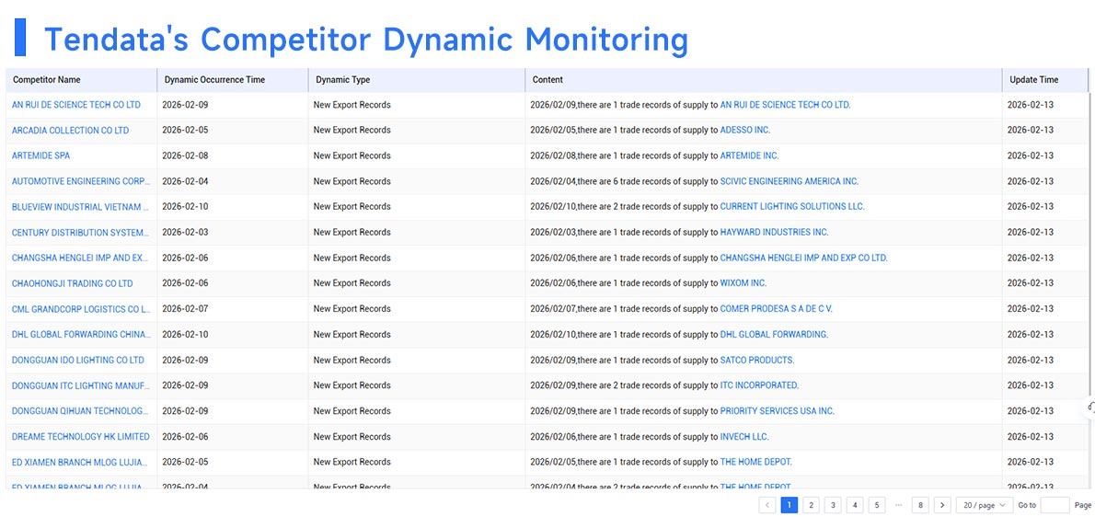The width and height of the screenshot is (1095, 517).
Task: Open CHANGSHA HENGLEI competitor name link
Action: point(81,258)
